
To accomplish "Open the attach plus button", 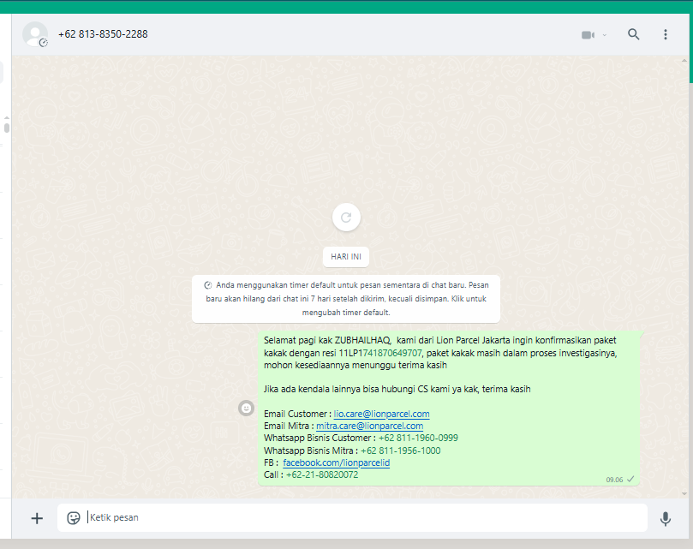I will [x=37, y=518].
